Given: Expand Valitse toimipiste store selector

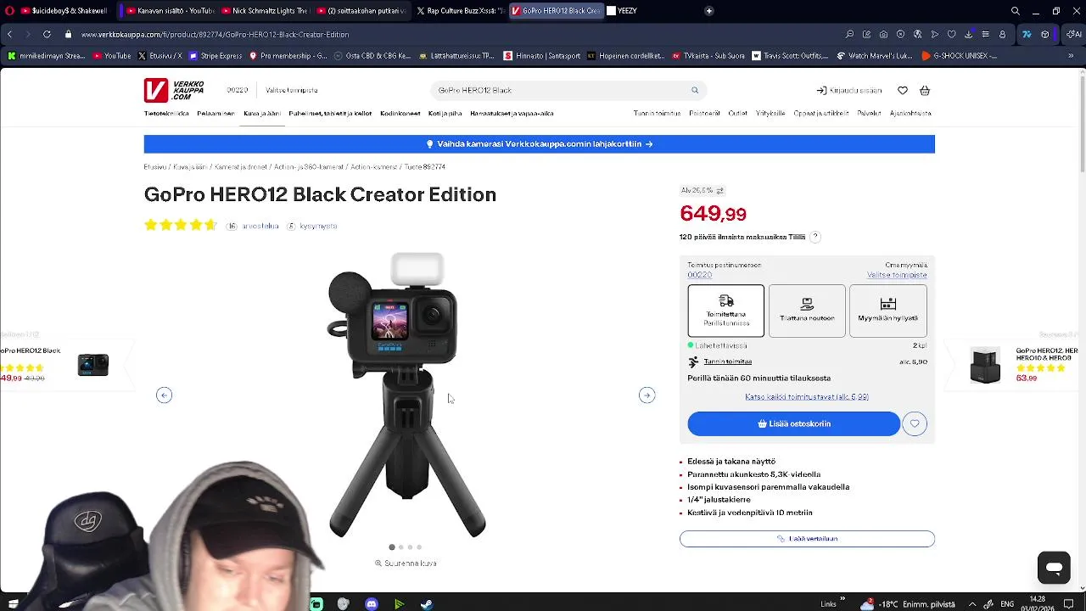Looking at the screenshot, I should click(x=291, y=90).
